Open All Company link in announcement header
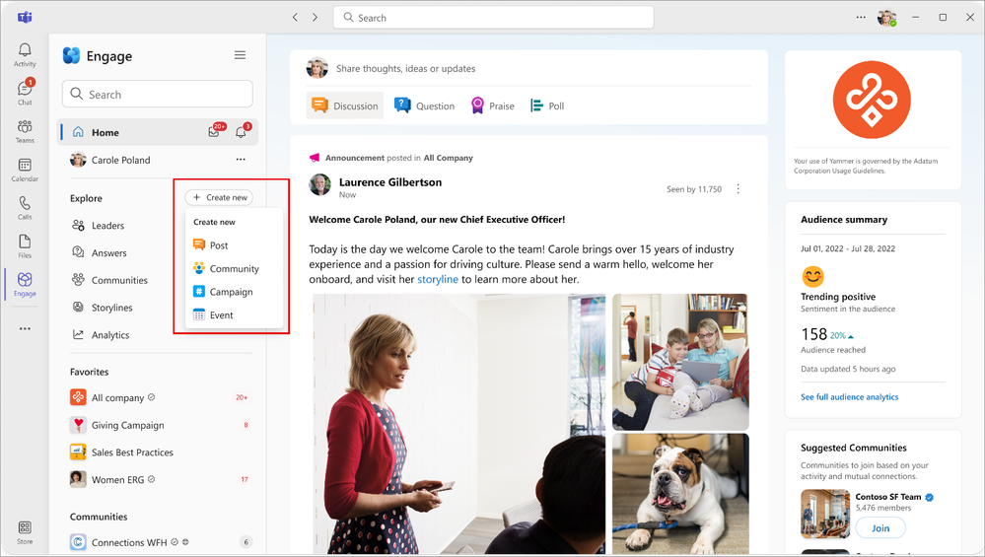The height and width of the screenshot is (557, 985). pyautogui.click(x=448, y=158)
